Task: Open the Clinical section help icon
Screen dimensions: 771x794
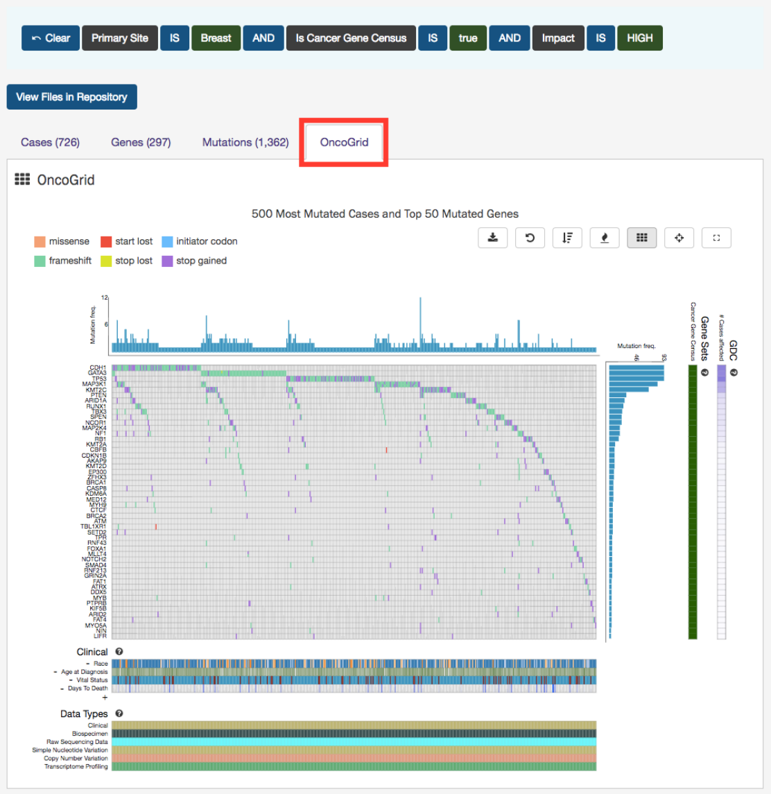Action: 119,652
